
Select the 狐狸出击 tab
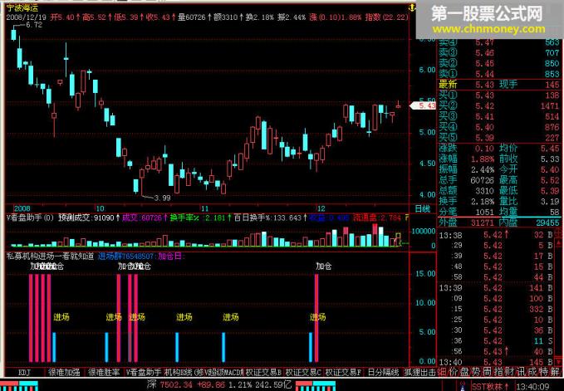click(x=419, y=372)
